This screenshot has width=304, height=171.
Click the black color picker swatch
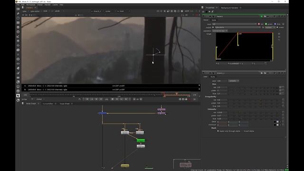click(x=275, y=122)
